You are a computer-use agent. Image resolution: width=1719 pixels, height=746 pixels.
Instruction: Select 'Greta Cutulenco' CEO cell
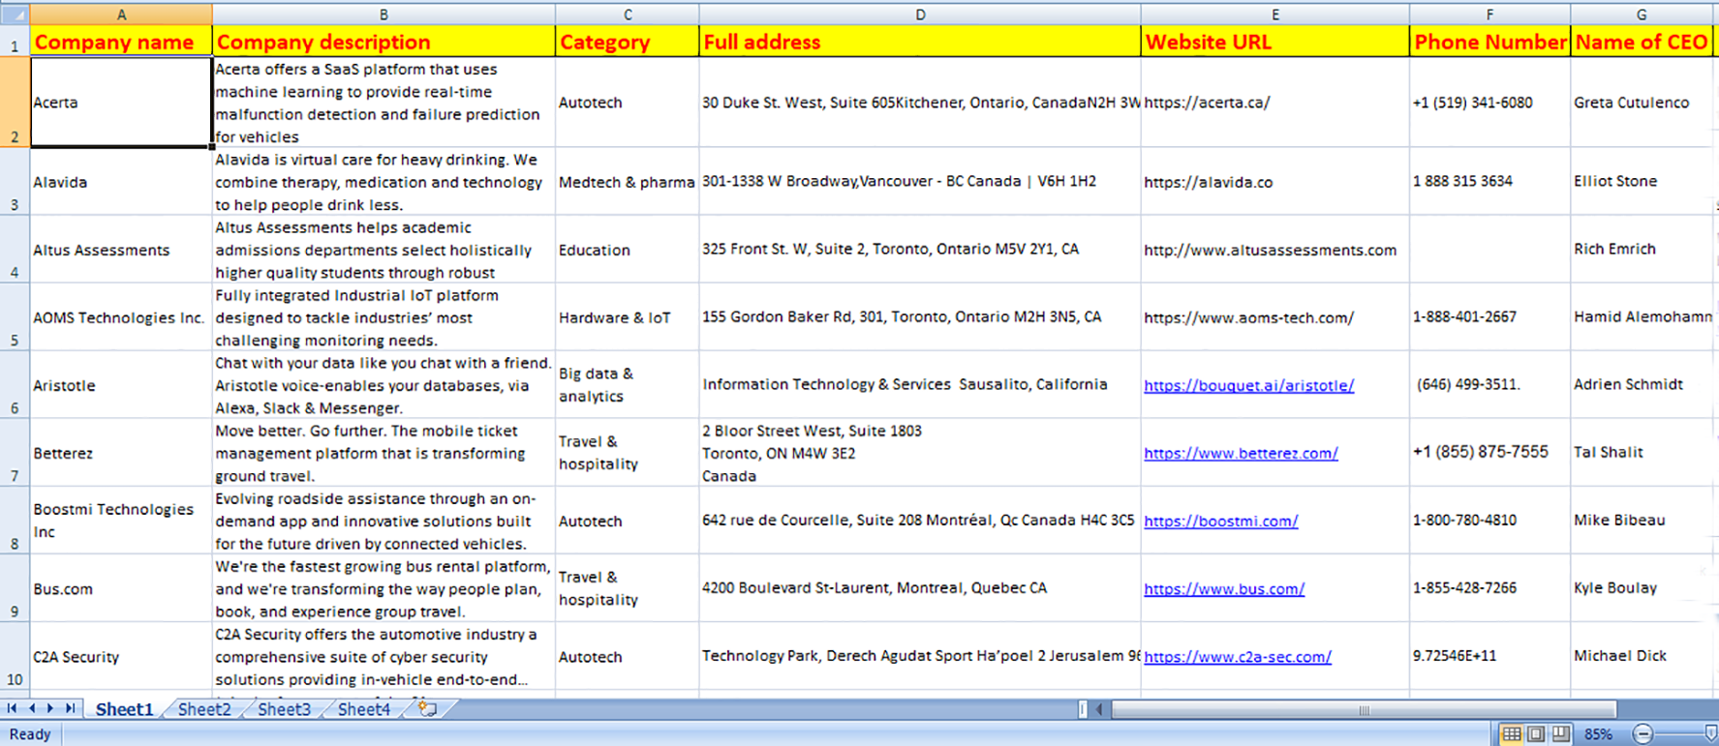[x=1642, y=102]
